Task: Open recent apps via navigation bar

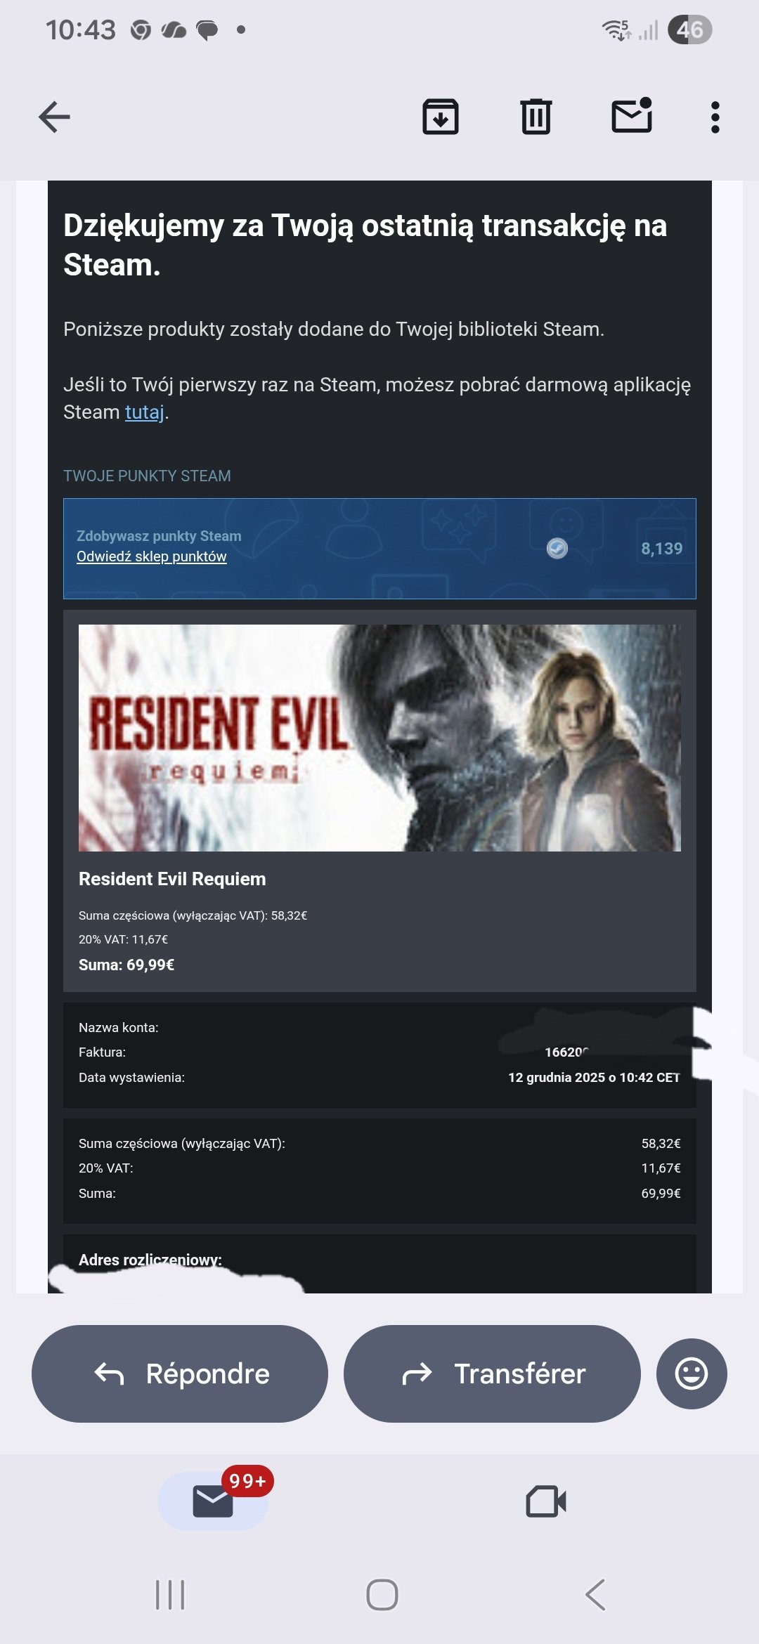Action: pos(170,1595)
